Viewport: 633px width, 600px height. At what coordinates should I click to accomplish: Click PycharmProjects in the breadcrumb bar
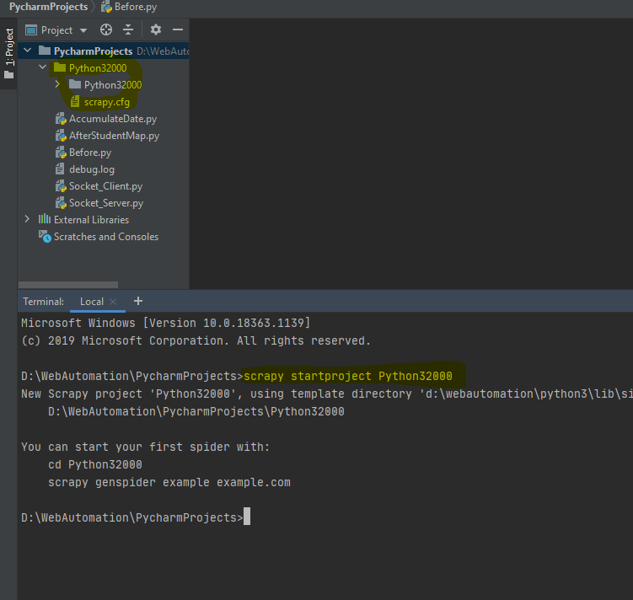(48, 7)
